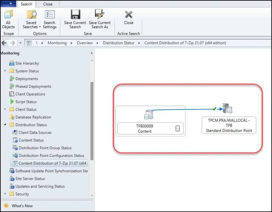Expand arrow after Overview in breadcrumb
The height and width of the screenshot is (212, 272).
click(98, 43)
